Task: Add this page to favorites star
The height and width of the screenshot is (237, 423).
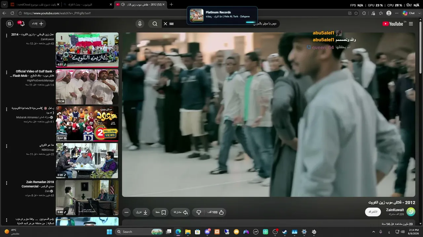Action: pos(356,13)
